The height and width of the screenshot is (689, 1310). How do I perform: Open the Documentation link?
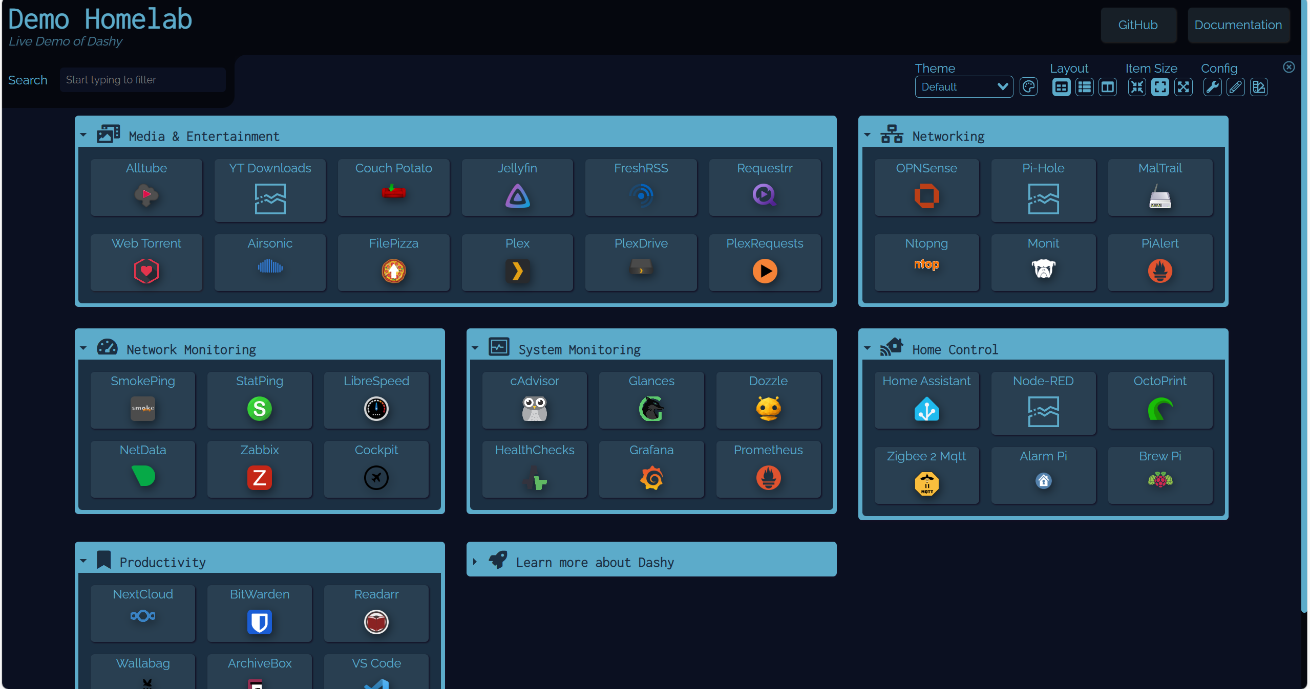click(1237, 25)
